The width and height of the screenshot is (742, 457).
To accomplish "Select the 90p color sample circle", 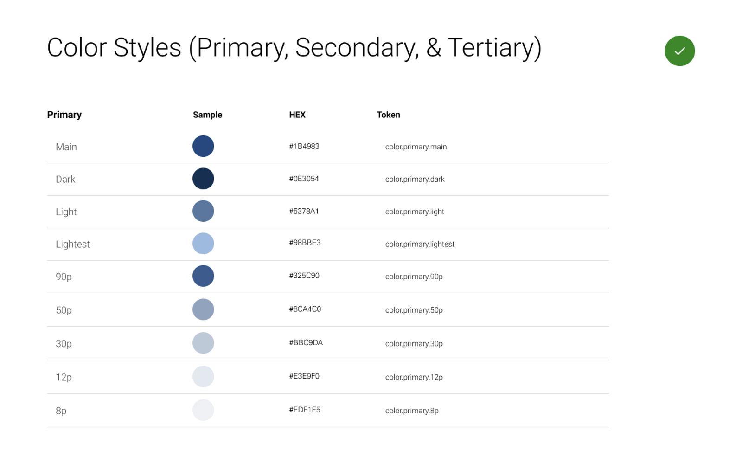I will (203, 276).
